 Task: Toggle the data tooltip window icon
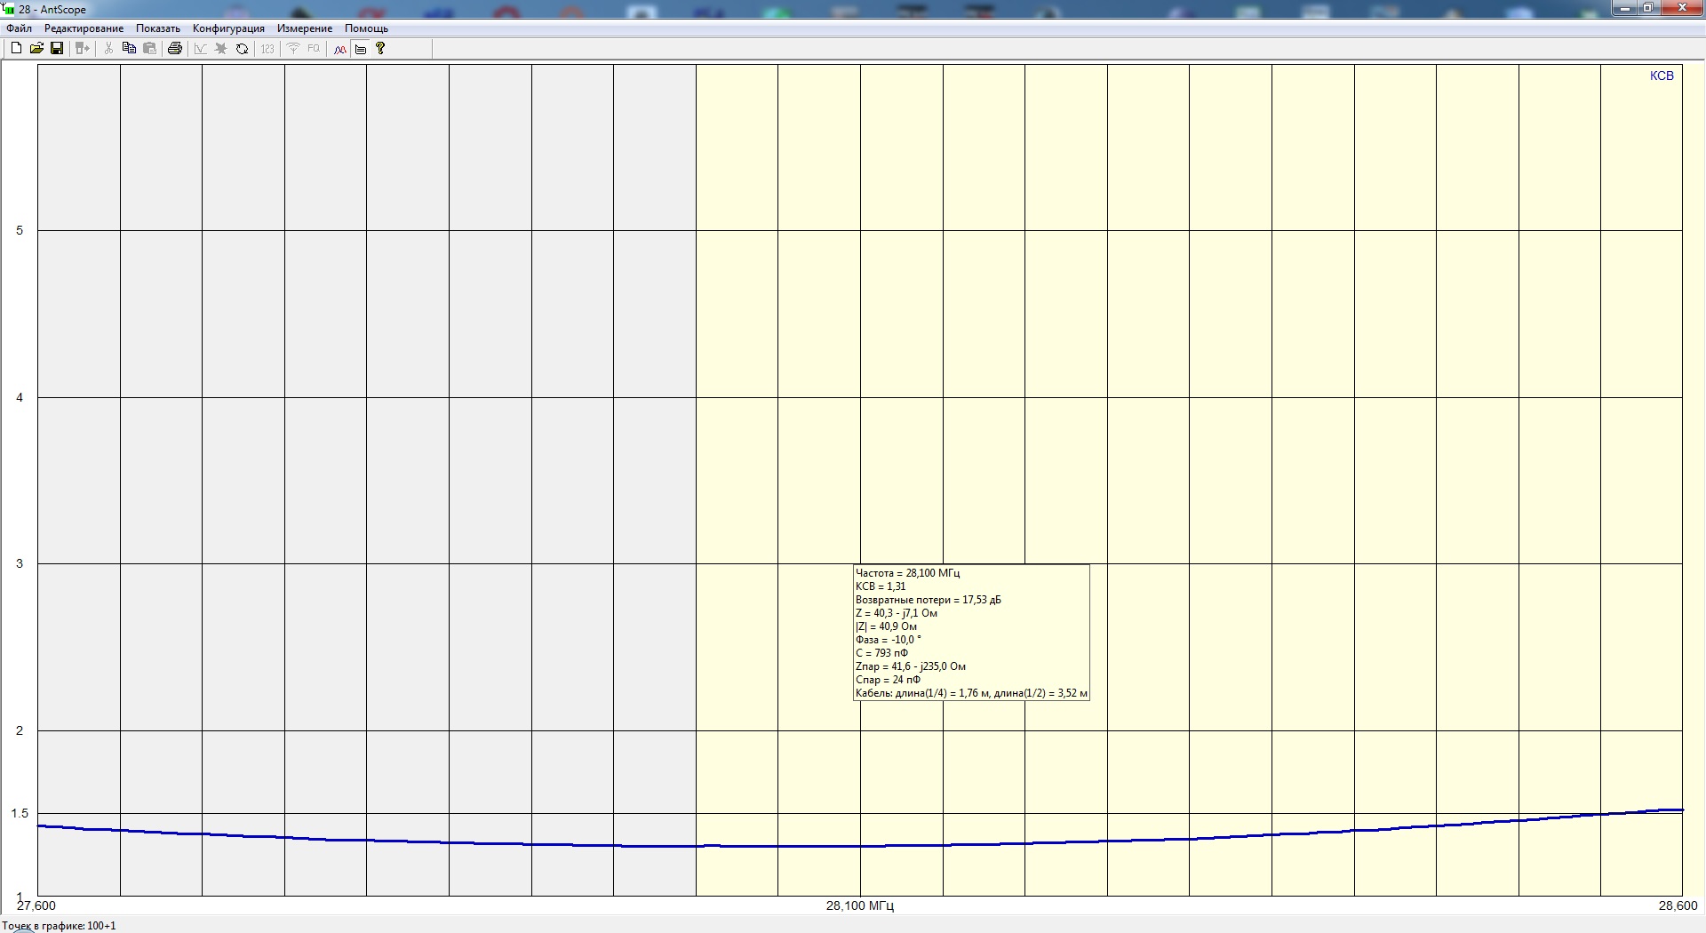tap(361, 49)
